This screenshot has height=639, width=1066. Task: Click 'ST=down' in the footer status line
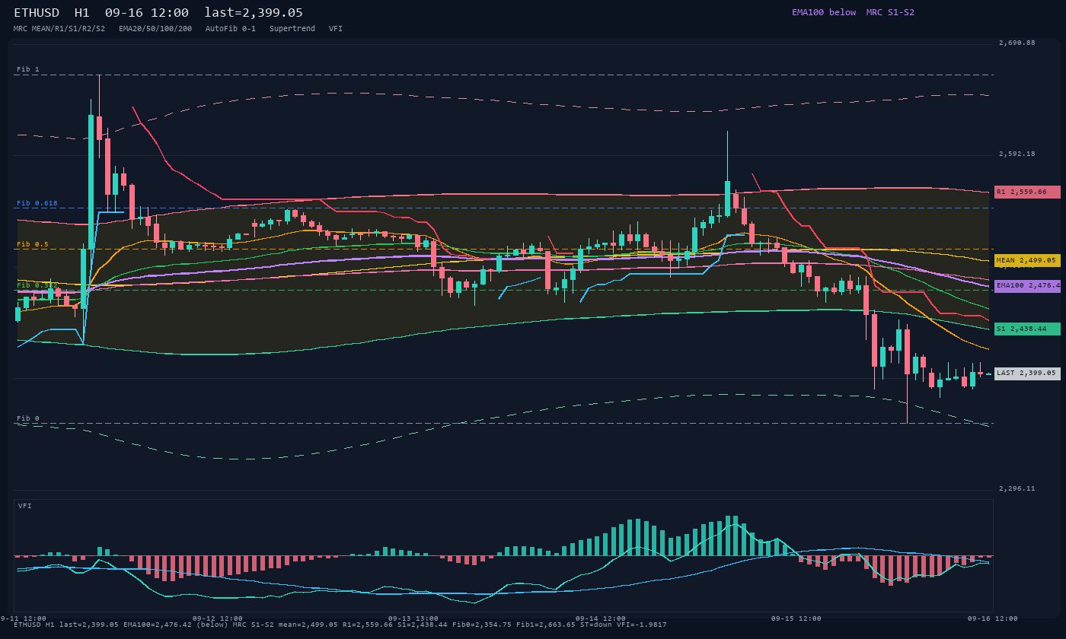pos(598,625)
